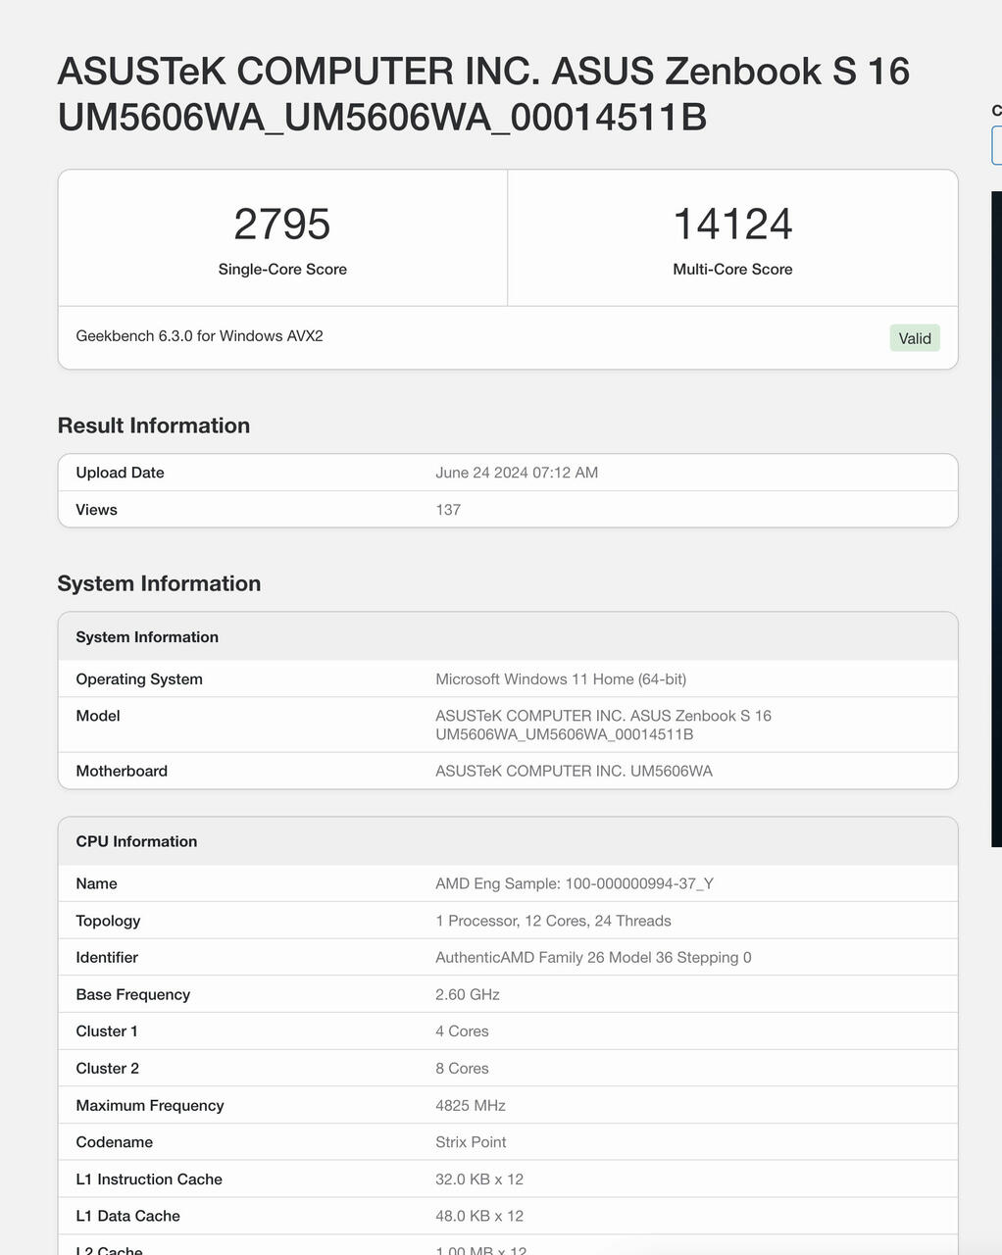The height and width of the screenshot is (1255, 1002).
Task: Click the "L1 Instruction Cache" row label
Action: tap(149, 1180)
